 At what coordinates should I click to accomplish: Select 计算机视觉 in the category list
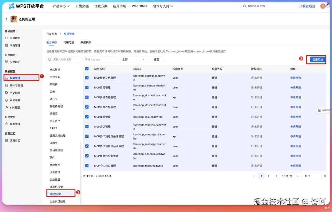pos(56,187)
